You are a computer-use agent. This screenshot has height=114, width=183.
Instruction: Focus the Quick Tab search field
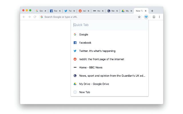pos(110,25)
